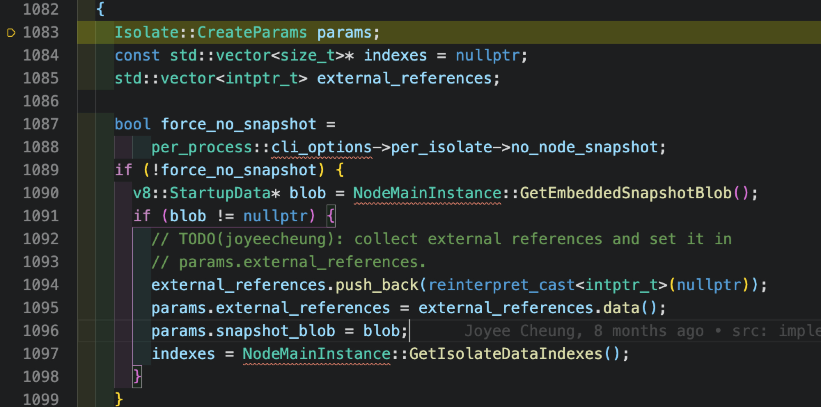Viewport: 821px width, 407px height.
Task: Click line number 1086 in the gutter
Action: click(x=41, y=101)
